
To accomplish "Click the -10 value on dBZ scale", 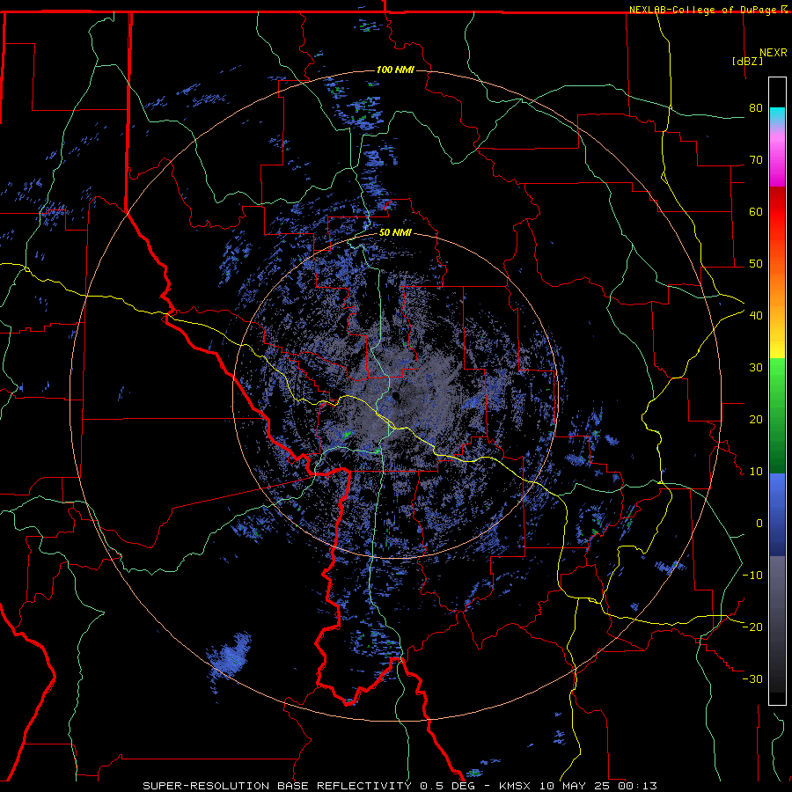I will (x=752, y=576).
